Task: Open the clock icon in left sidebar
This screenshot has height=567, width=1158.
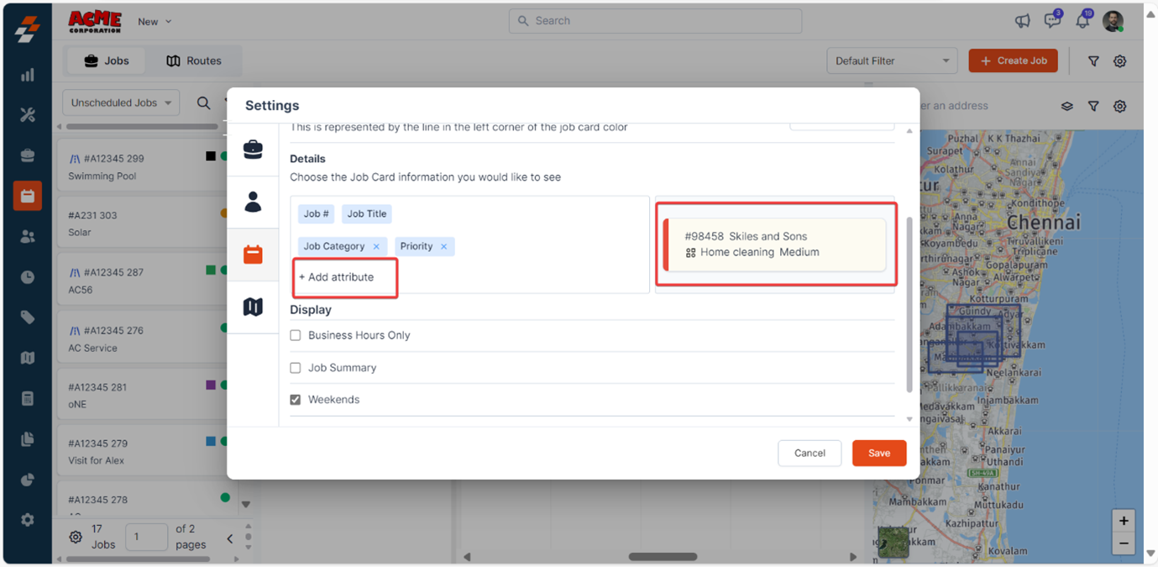Action: point(28,277)
